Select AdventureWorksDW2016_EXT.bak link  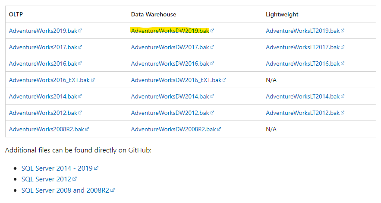coord(176,80)
